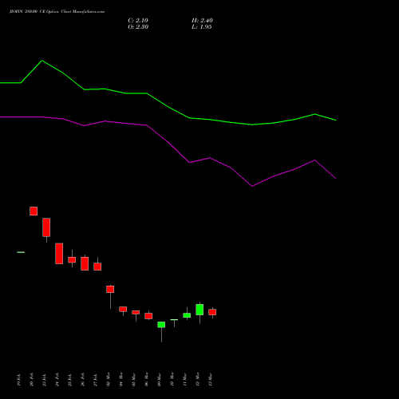
Task: Click the 04 Mar date label
Action: pyautogui.click(x=120, y=379)
